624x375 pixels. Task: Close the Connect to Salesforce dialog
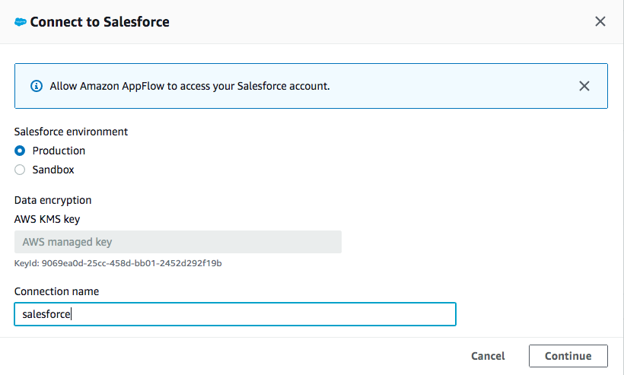coord(600,21)
